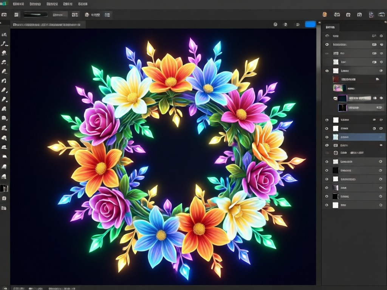Click the orange round icon in the top-right toolbar
This screenshot has width=387, height=290.
click(325, 15)
